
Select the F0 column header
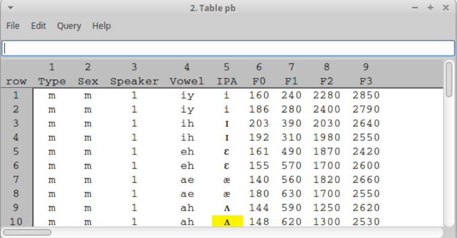[x=259, y=81]
